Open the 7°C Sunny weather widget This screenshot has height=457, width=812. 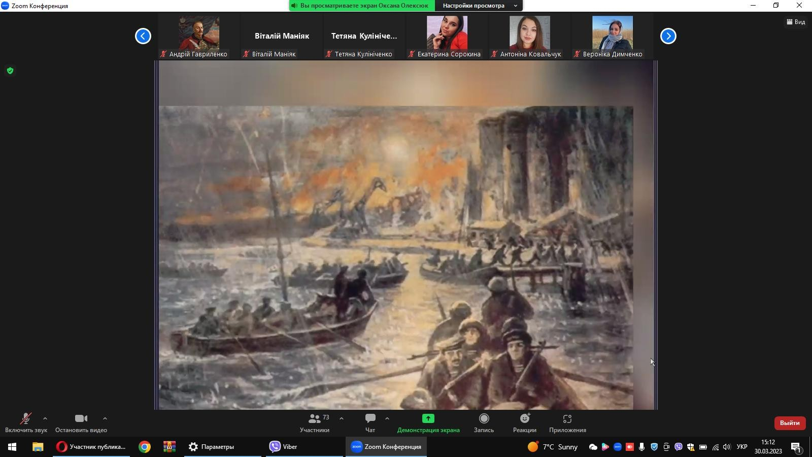point(553,447)
